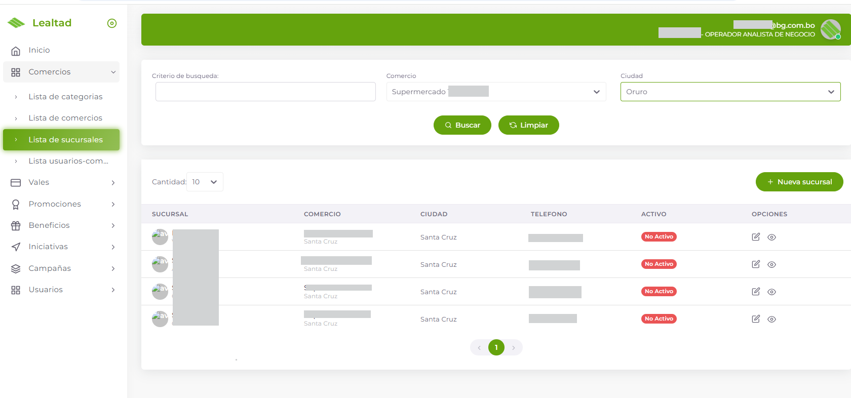Image resolution: width=851 pixels, height=398 pixels.
Task: Click No Activo badge in fourth row
Action: [x=659, y=319]
